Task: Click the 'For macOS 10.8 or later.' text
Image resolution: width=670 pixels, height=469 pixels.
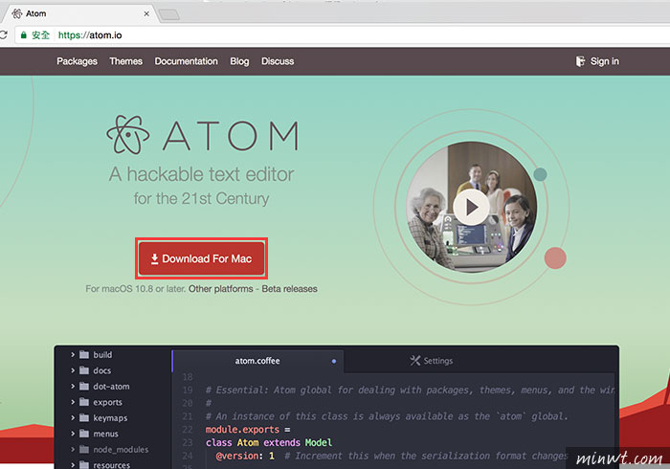Action: (x=136, y=289)
